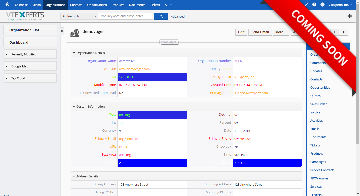The width and height of the screenshot is (360, 196).
Task: Open Updates related tab
Action: click(x=316, y=71)
